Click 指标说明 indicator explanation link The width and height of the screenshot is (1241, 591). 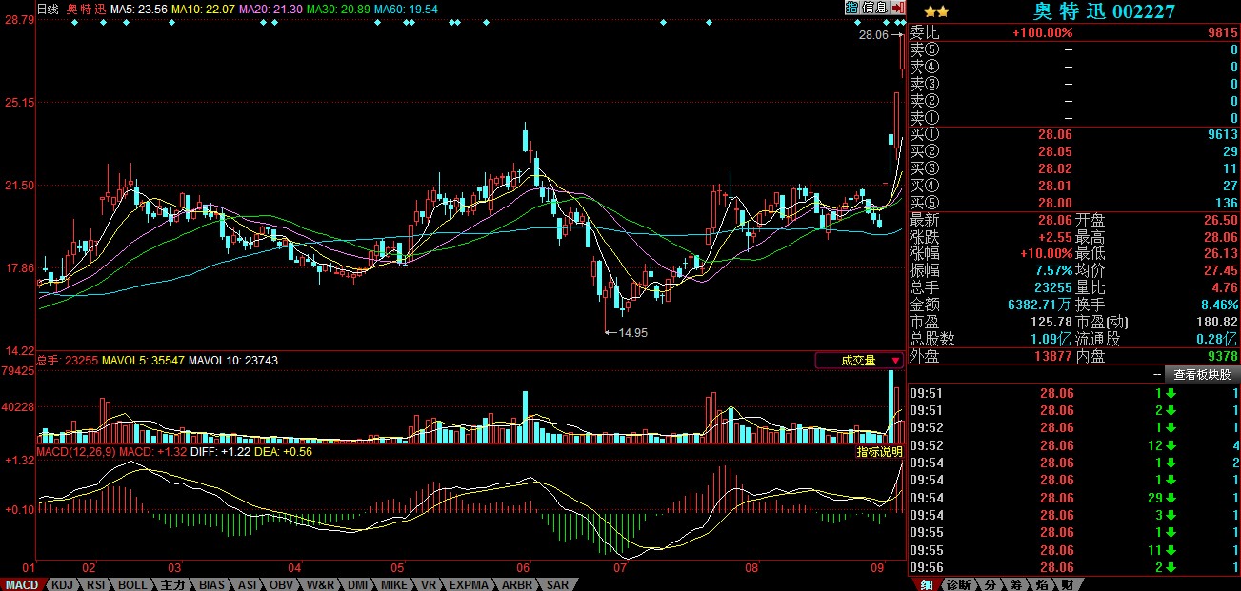[x=878, y=452]
